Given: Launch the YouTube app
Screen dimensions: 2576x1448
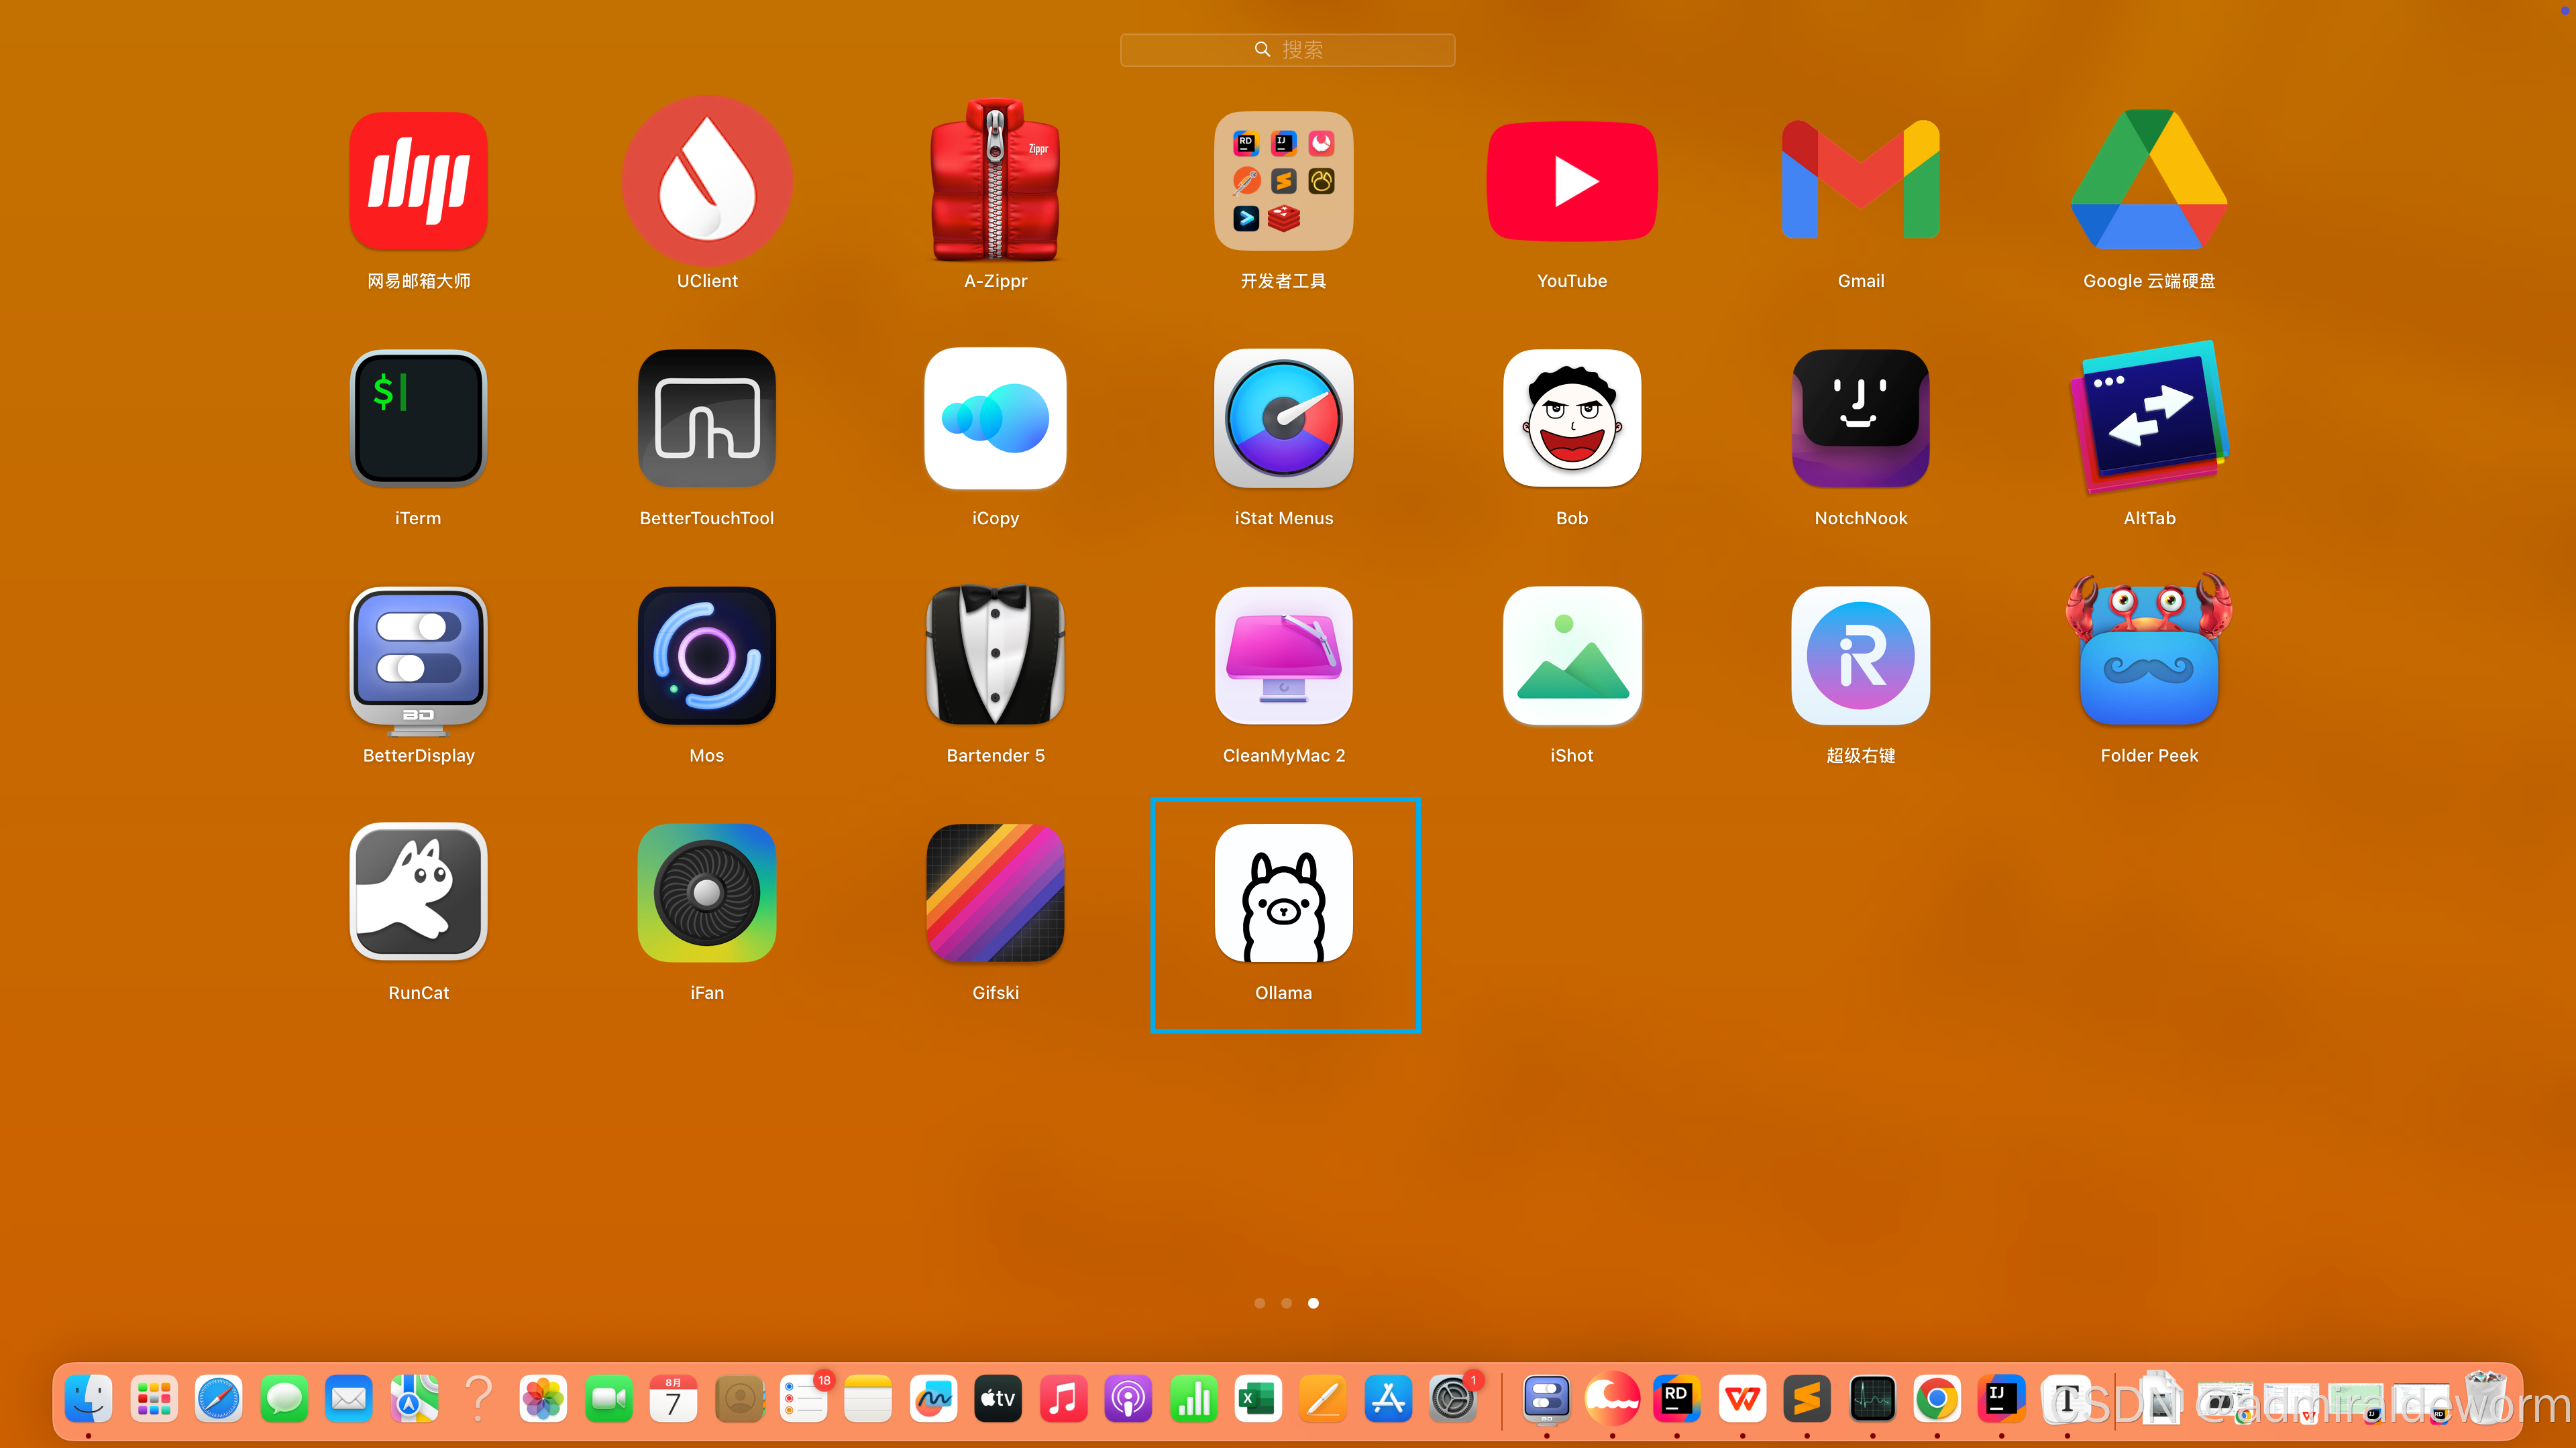Looking at the screenshot, I should coord(1572,181).
